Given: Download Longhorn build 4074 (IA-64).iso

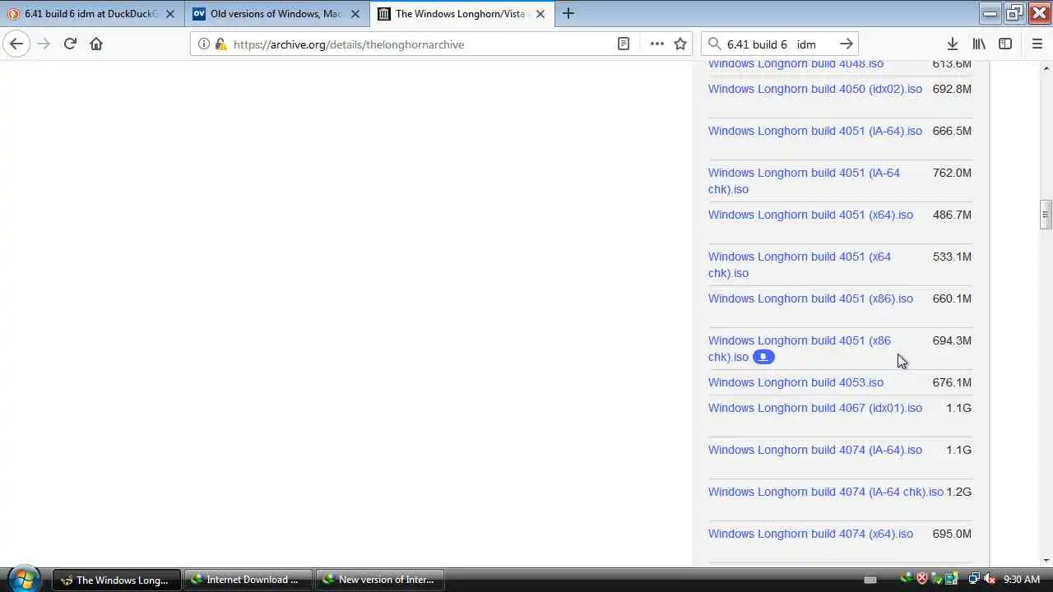Looking at the screenshot, I should tap(815, 450).
